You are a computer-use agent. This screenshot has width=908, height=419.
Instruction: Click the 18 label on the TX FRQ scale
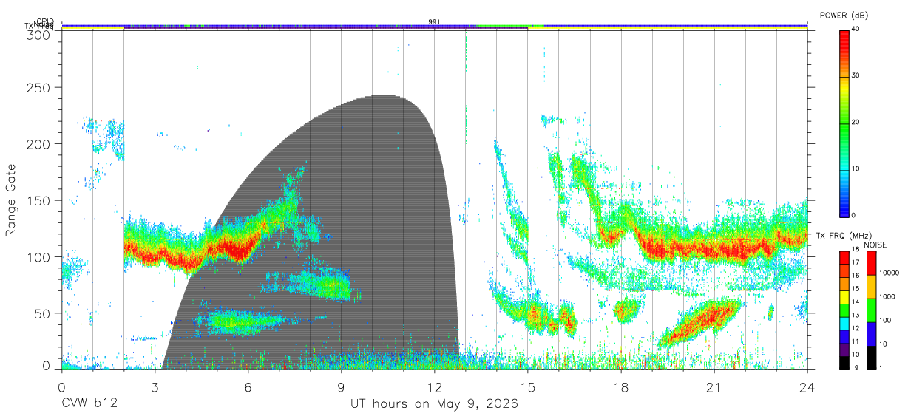pyautogui.click(x=855, y=251)
